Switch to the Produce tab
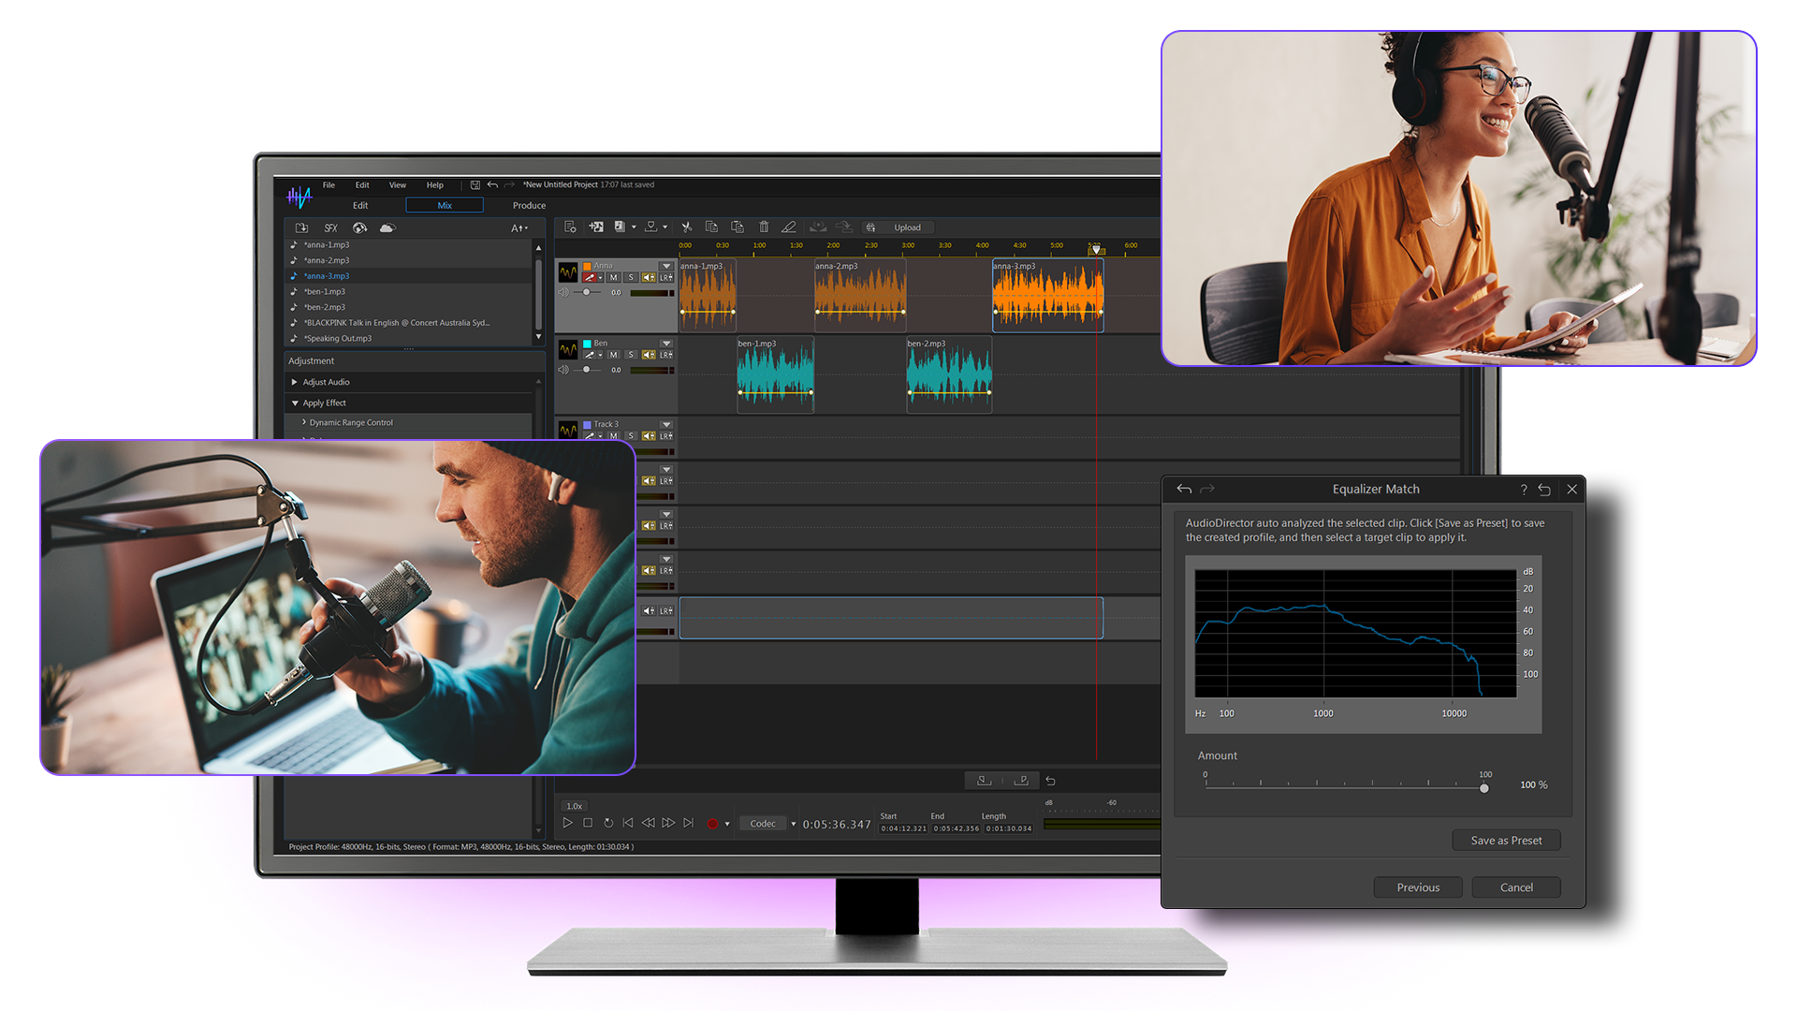The height and width of the screenshot is (1011, 1797). pyautogui.click(x=529, y=205)
